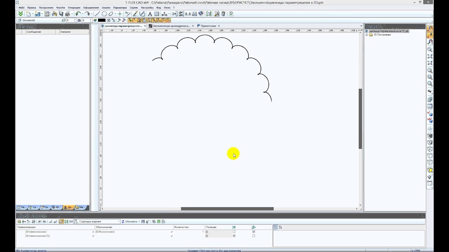This screenshot has width=449, height=252.
Task: Sort by Обозначение column header
Action: (x=134, y=227)
